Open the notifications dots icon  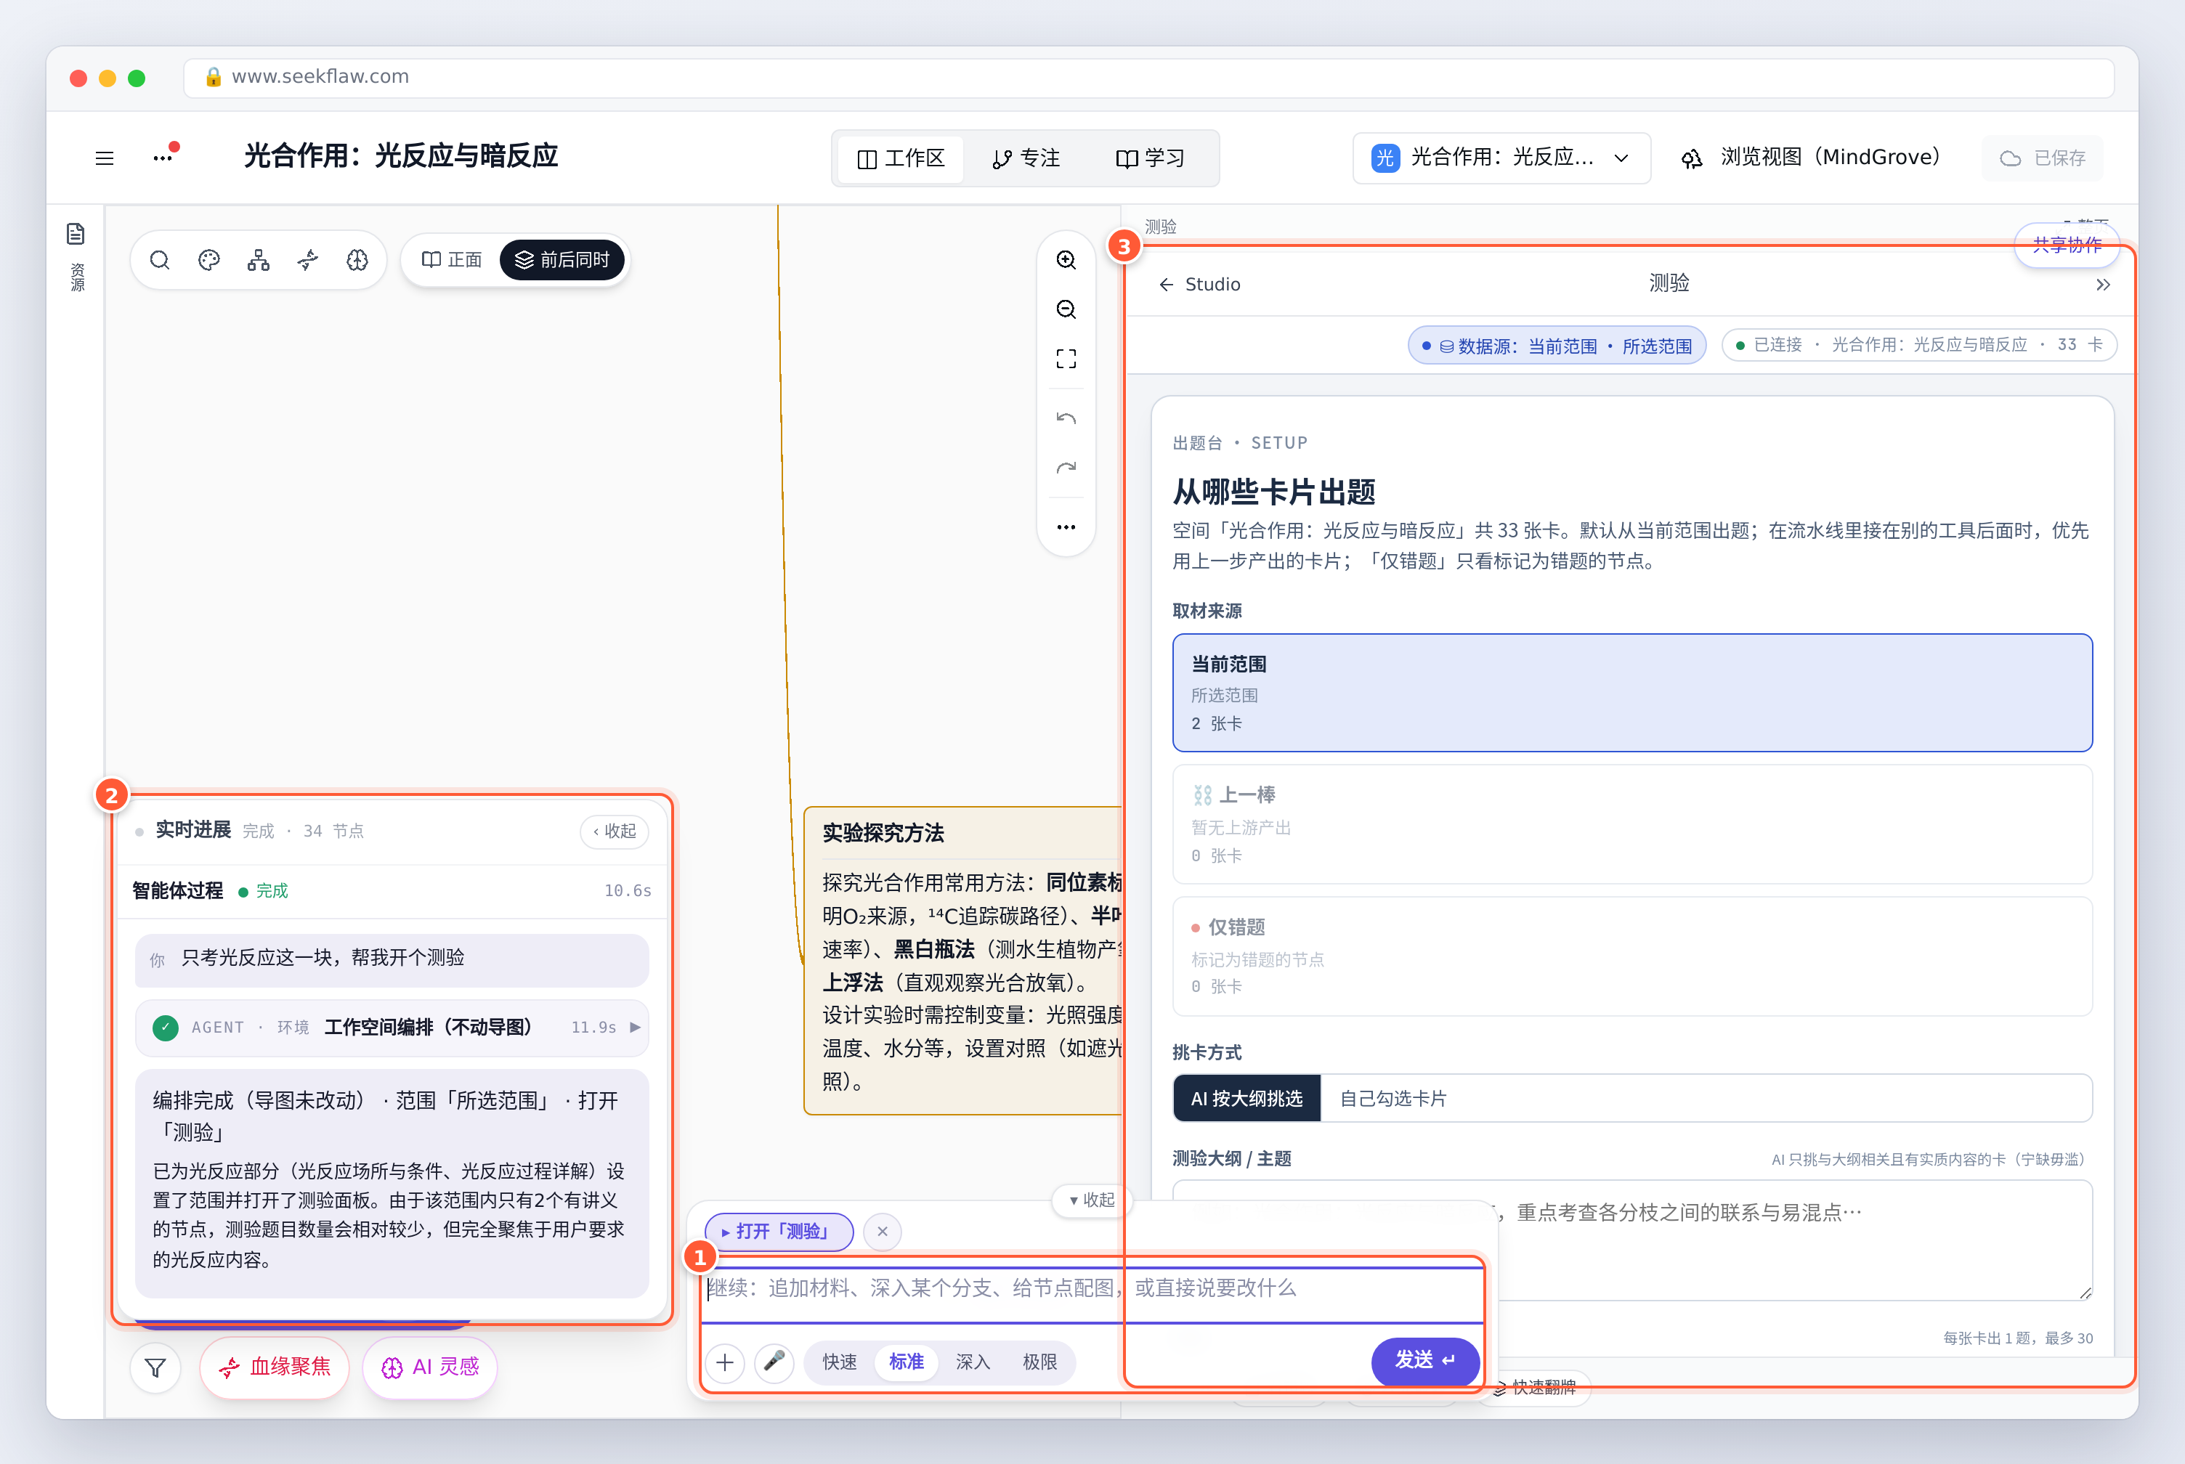(x=164, y=157)
